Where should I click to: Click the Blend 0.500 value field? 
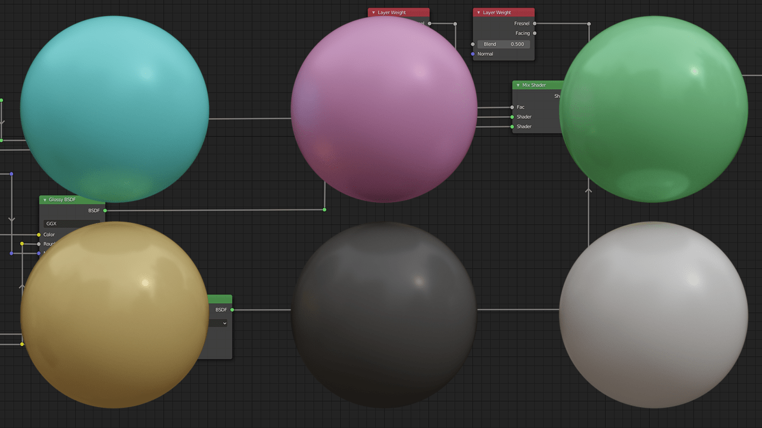505,44
